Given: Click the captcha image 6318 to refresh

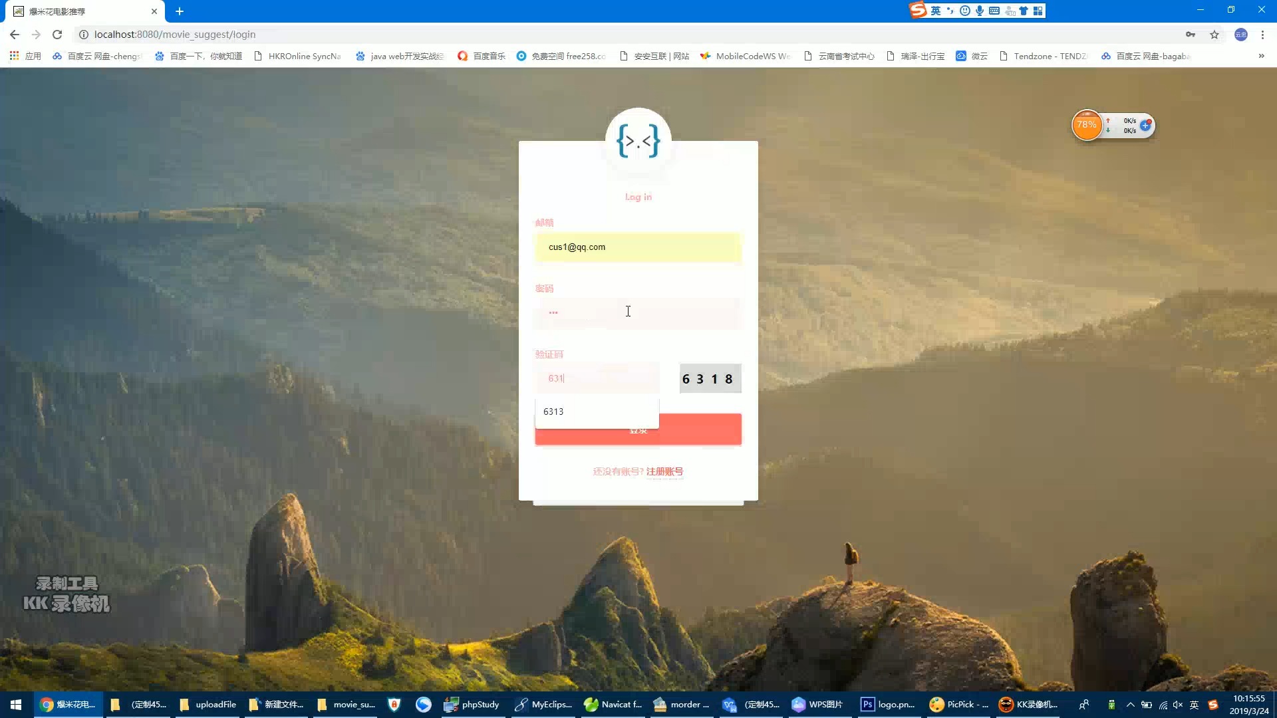Looking at the screenshot, I should [x=708, y=378].
